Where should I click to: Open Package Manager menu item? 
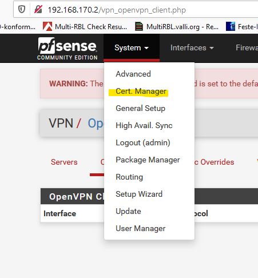(x=148, y=160)
